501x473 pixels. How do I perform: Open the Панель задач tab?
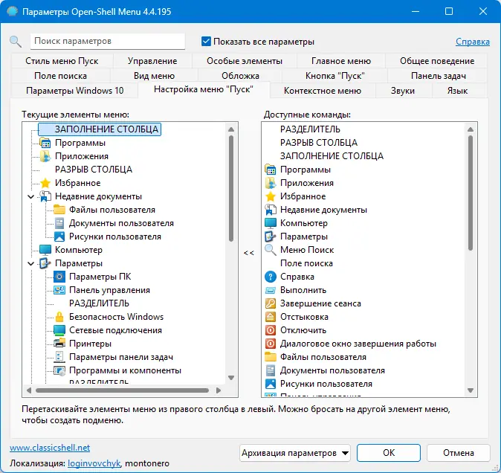[x=439, y=76]
